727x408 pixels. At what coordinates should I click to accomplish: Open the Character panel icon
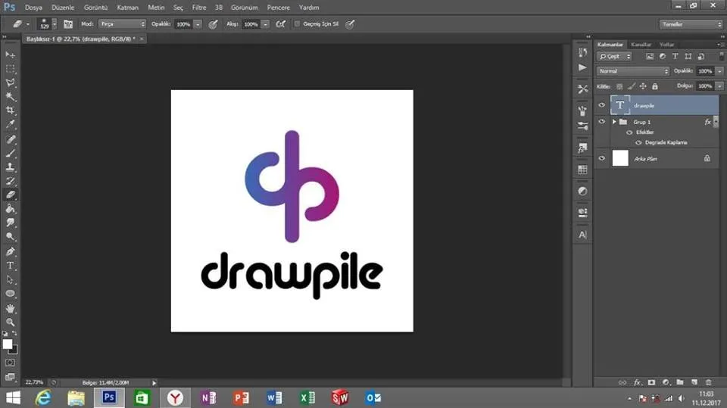583,235
